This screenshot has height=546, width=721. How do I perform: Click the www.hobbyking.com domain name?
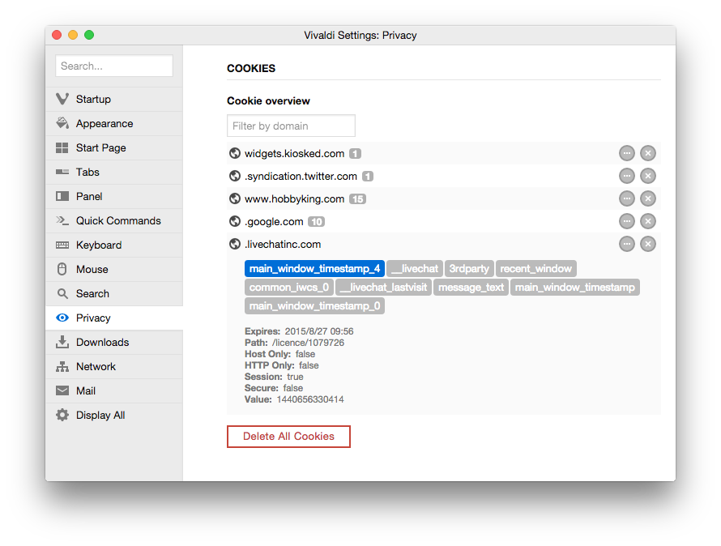(294, 198)
